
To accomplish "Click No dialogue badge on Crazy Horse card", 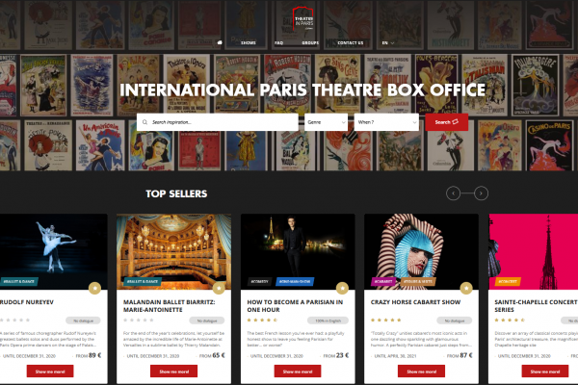I will [x=455, y=321].
